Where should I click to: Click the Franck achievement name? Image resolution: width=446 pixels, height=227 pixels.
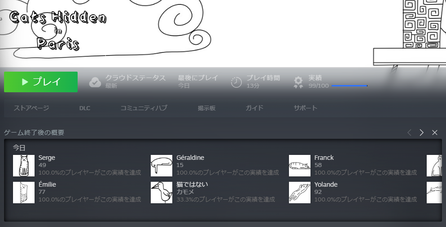[x=324, y=158]
